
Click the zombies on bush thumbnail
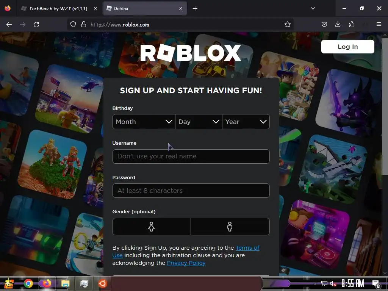tap(52, 164)
